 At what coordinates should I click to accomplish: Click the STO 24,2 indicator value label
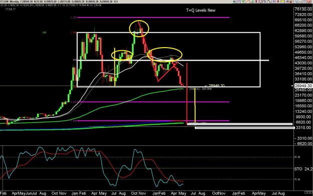[x=303, y=169]
